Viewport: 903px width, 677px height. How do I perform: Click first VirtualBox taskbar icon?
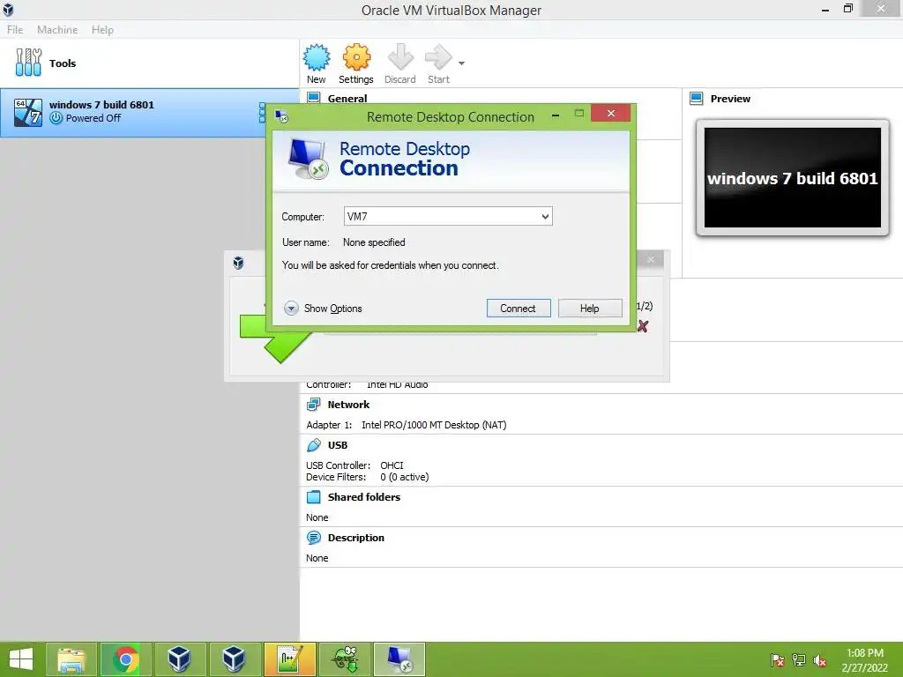(x=180, y=659)
